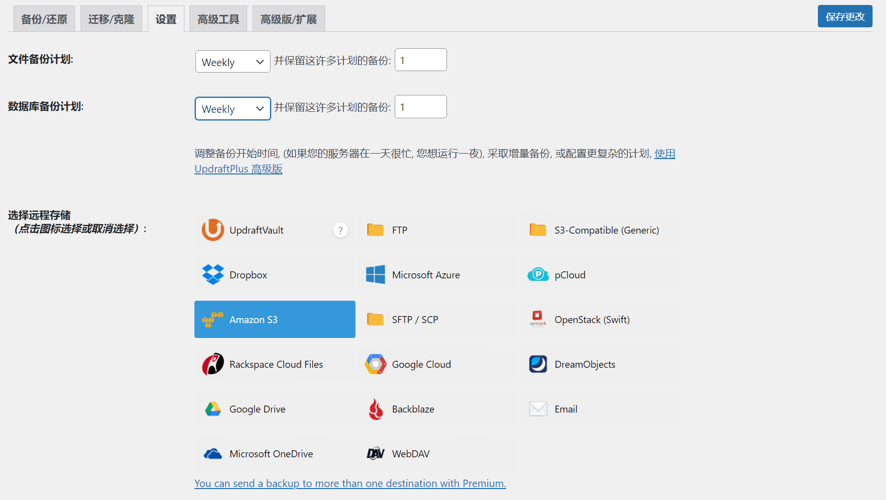Deselect the highlighted Amazon S3 storage

(254, 319)
